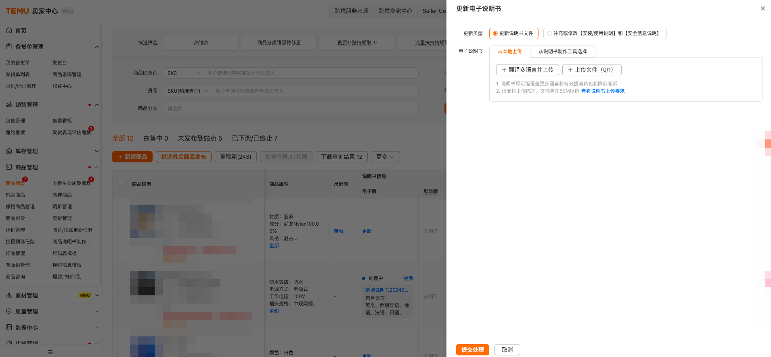Screen dimensions: 771x357
Task: Click the 提交处理 submit button
Action: coord(472,350)
